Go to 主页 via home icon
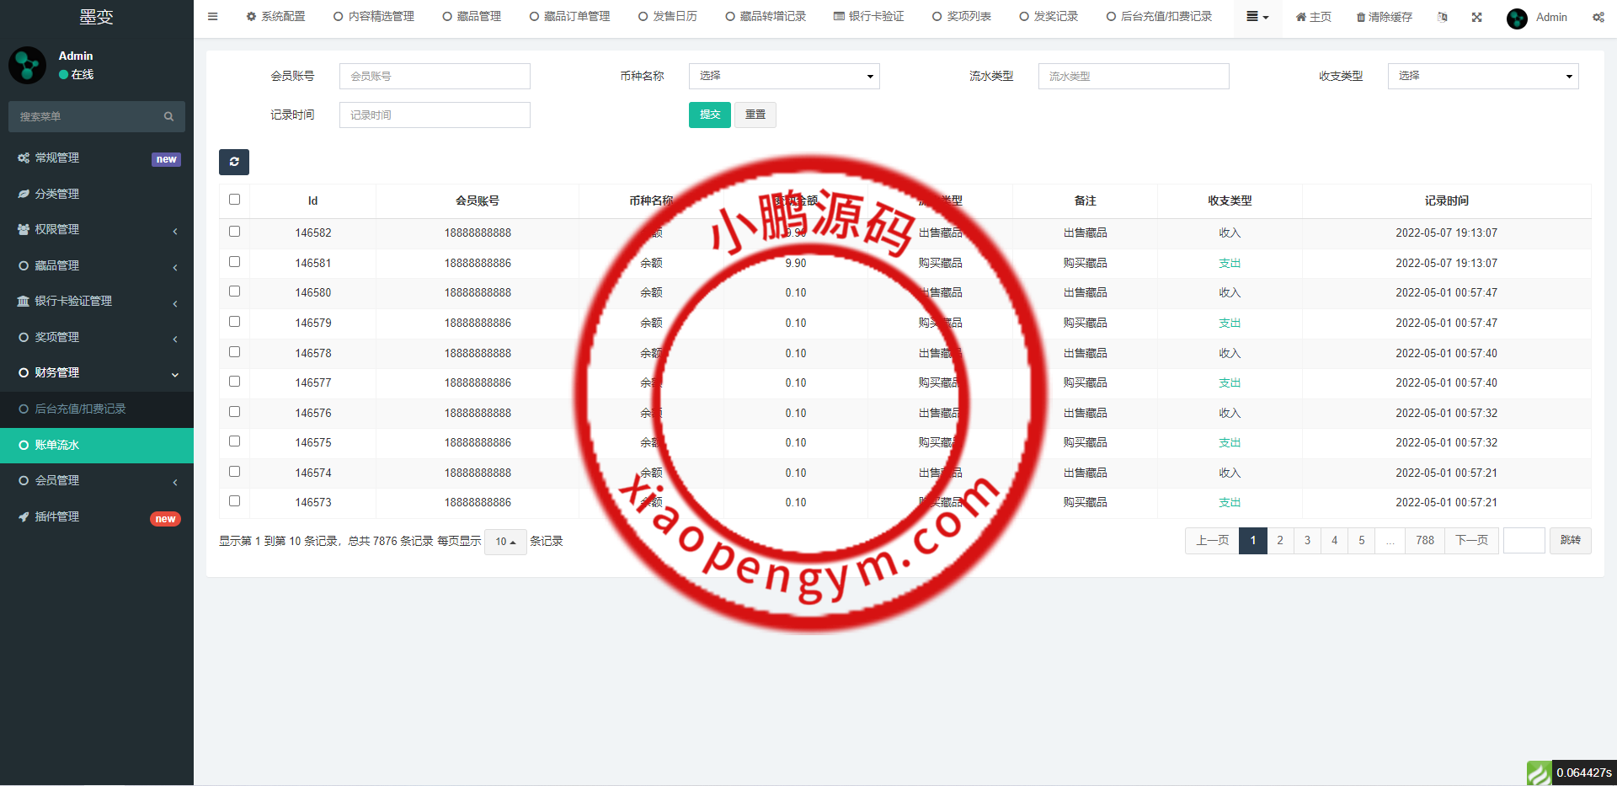The image size is (1617, 786). (1300, 18)
